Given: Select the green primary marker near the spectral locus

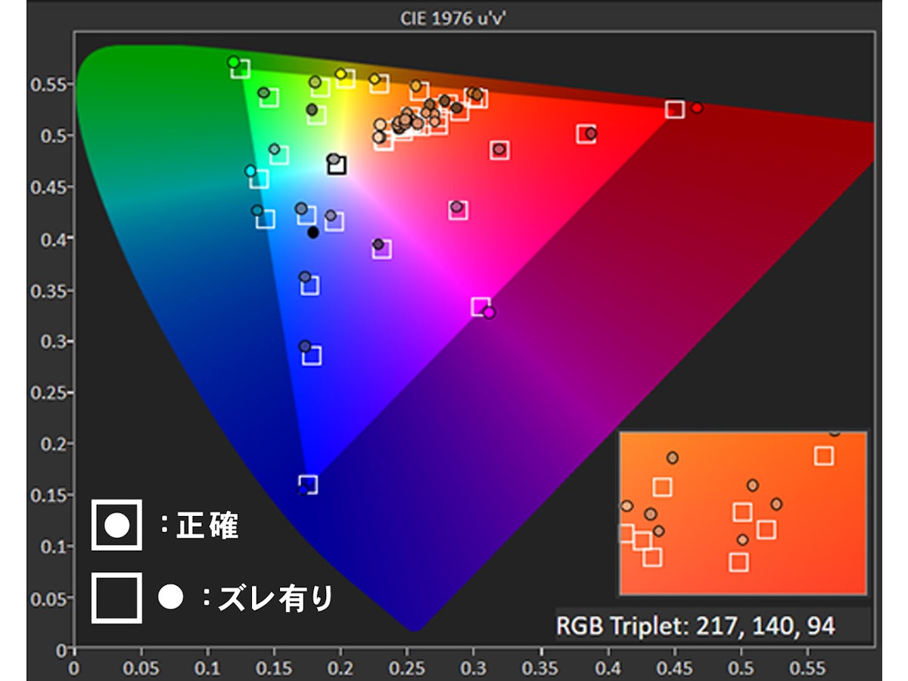Looking at the screenshot, I should tap(236, 63).
